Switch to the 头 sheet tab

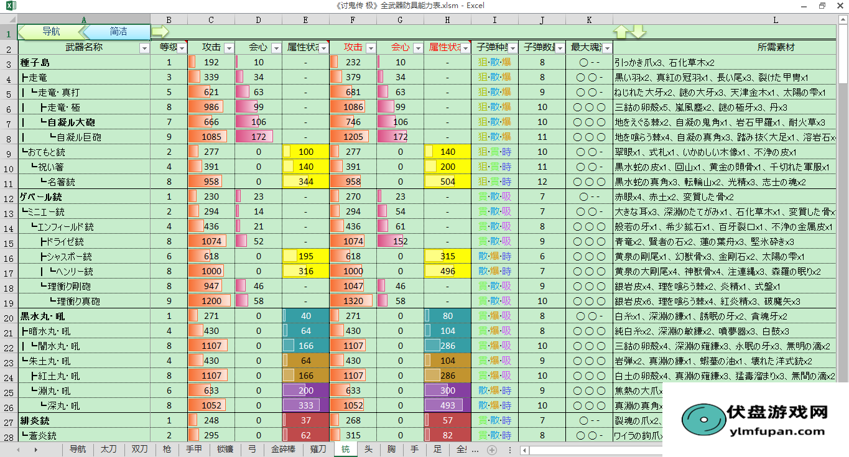pos(369,450)
